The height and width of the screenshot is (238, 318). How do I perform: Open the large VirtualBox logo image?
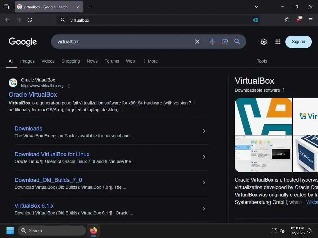pos(263,117)
